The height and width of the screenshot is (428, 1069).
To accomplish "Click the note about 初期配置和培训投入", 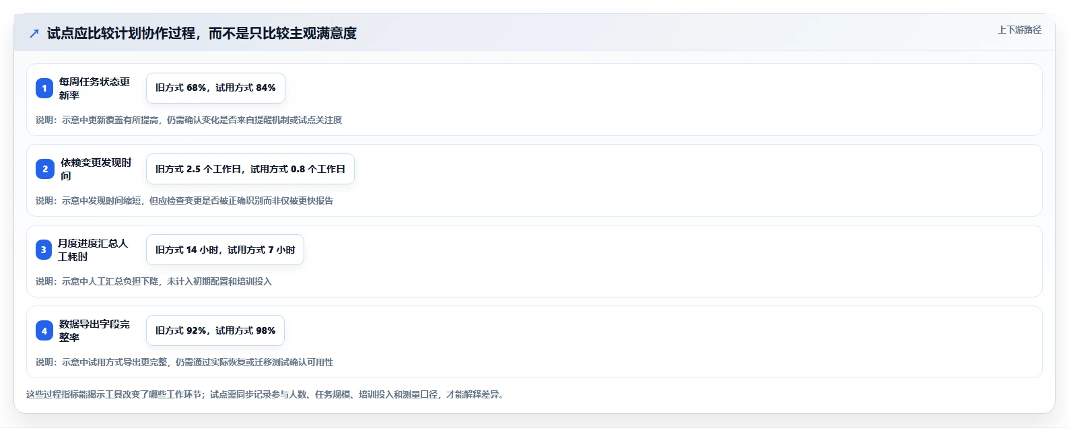I will 153,281.
